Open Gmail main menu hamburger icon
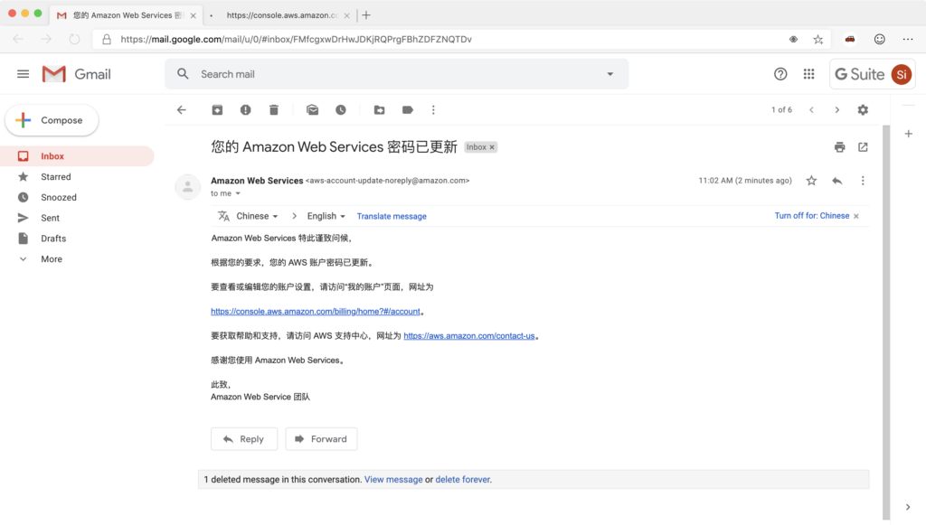This screenshot has height=525, width=926. pyautogui.click(x=23, y=74)
